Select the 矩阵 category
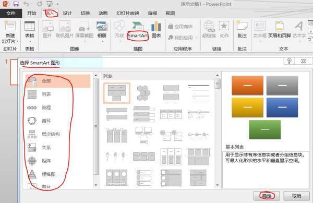 (58, 161)
